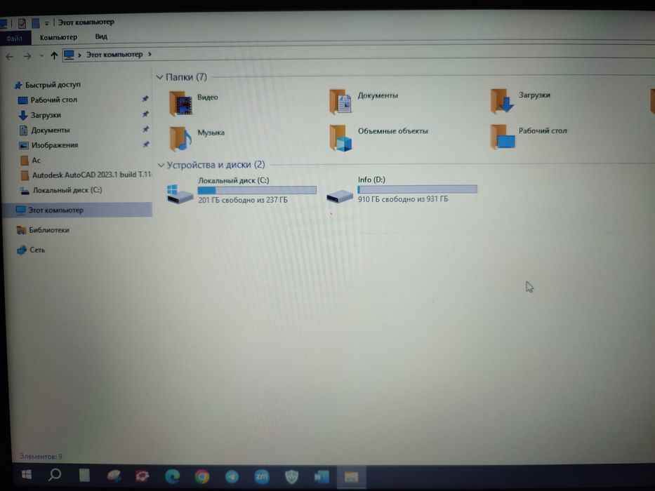Open the Рабочий стол folder in Папки
Image resolution: width=655 pixels, height=491 pixels.
tap(503, 137)
